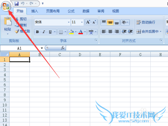Expand the font name dropdown arrow
Screen dimensions: 168x126
pyautogui.click(x=69, y=22)
